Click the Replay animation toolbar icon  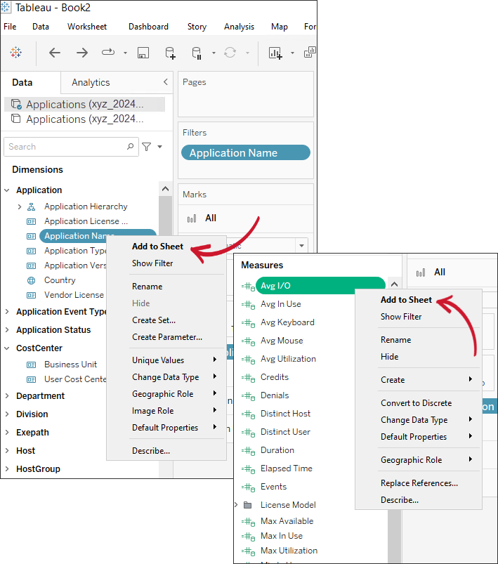(108, 53)
